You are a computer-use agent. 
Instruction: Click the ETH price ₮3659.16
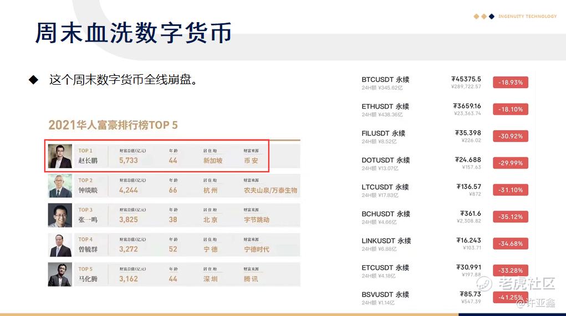pyautogui.click(x=467, y=106)
